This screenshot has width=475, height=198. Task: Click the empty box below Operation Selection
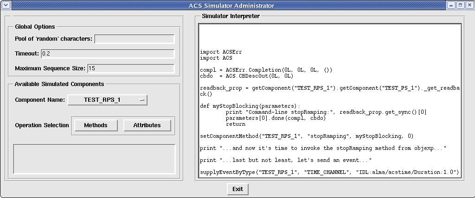94,159
